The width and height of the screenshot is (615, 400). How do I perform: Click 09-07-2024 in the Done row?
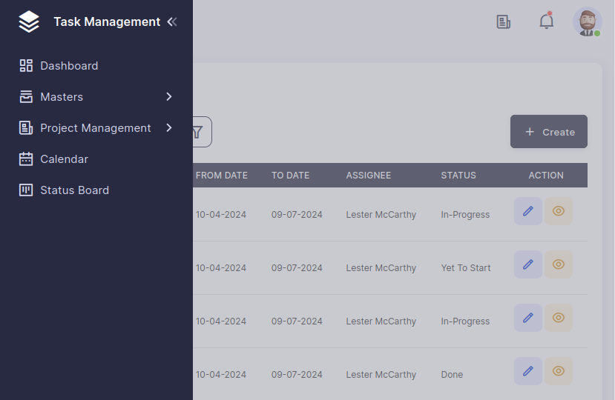297,375
